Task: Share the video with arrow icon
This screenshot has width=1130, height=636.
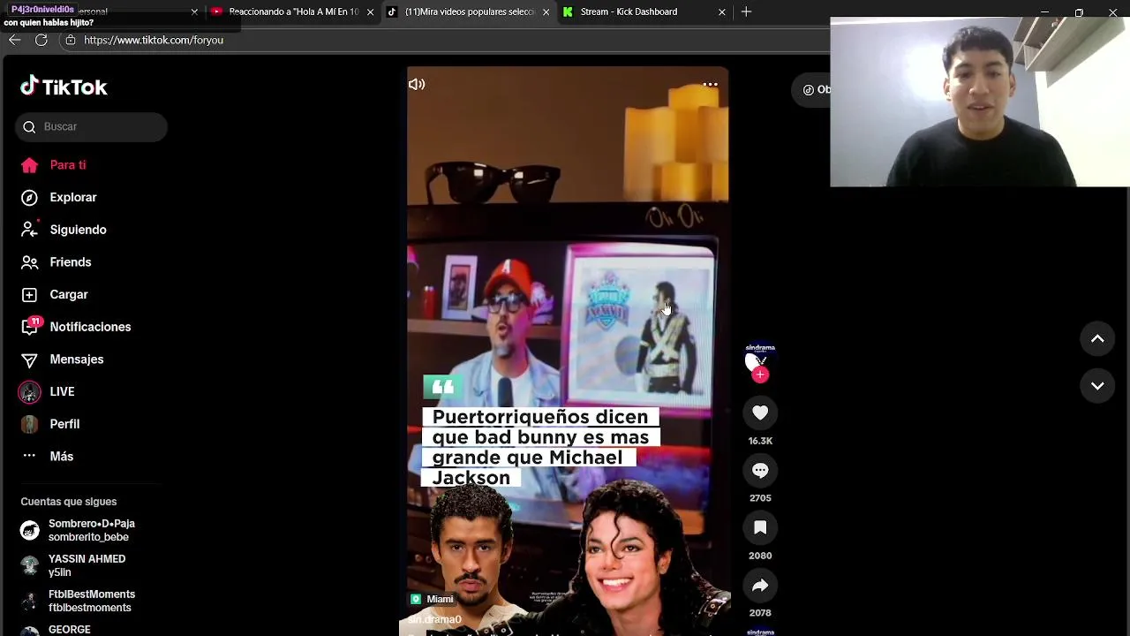Action: [x=760, y=585]
